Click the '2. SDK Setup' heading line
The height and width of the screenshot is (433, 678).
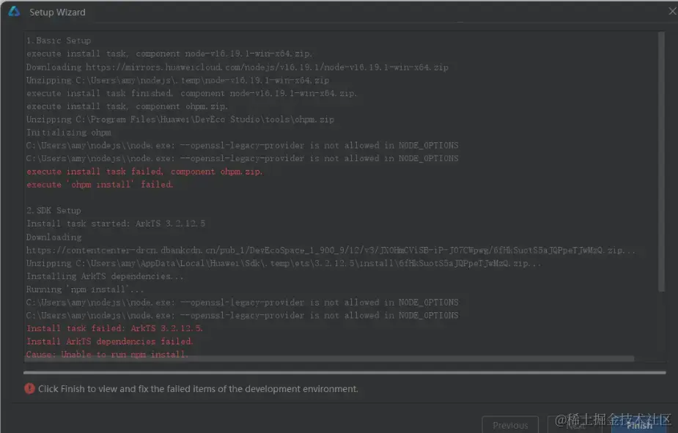54,210
